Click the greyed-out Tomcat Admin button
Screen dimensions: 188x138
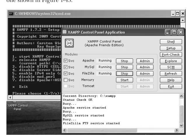(145, 86)
